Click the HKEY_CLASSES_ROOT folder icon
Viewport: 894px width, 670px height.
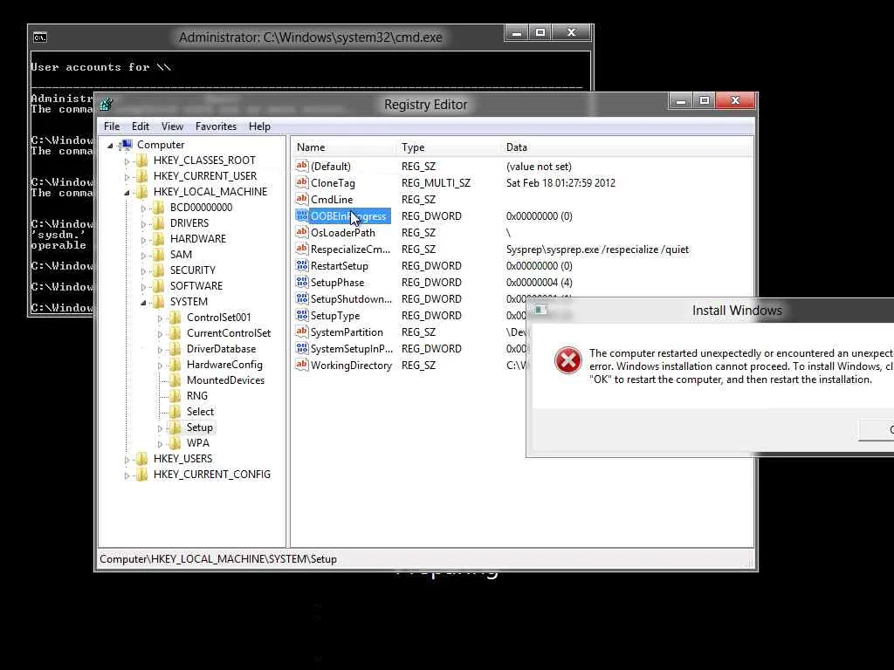pyautogui.click(x=142, y=161)
